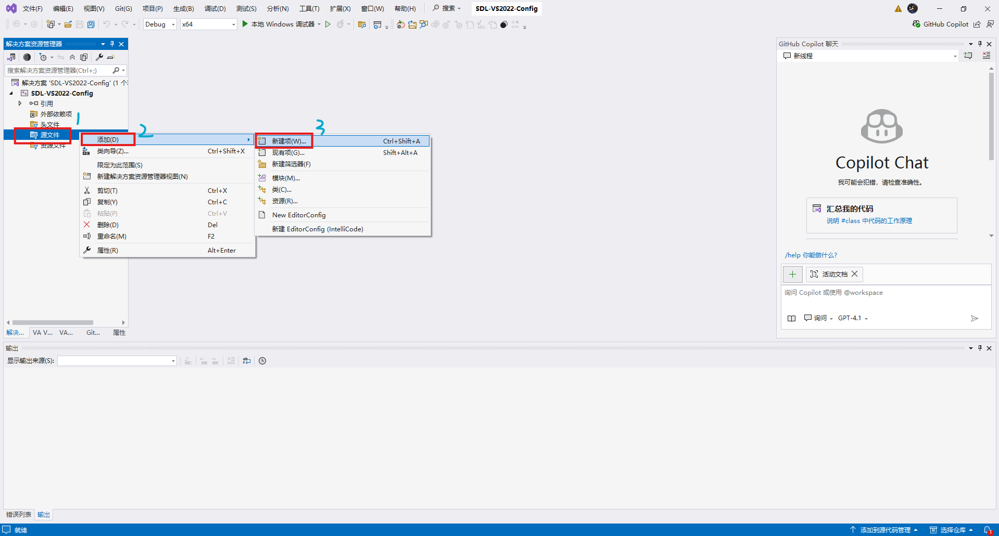The image size is (999, 536).
Task: Open the save-all files icon
Action: [91, 24]
